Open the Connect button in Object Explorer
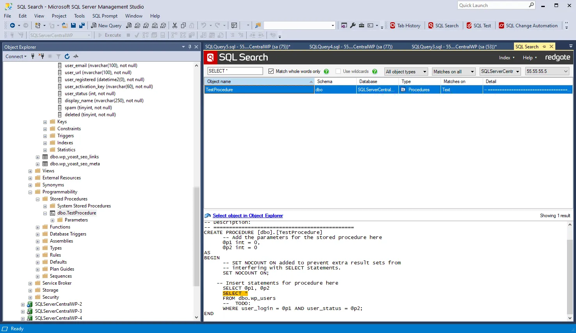The width and height of the screenshot is (576, 333). tap(16, 56)
